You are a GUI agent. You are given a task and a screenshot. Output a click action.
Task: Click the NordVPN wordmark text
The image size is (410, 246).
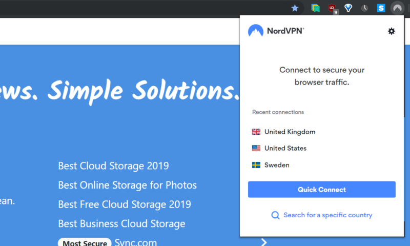pos(285,31)
